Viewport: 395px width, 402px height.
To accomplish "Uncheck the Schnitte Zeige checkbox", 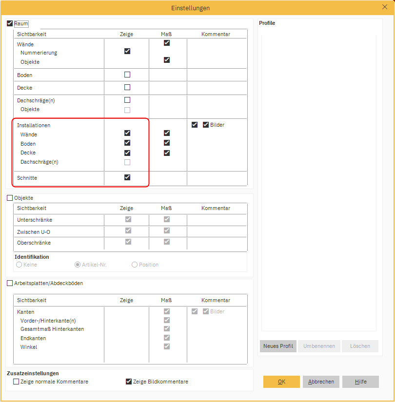I will coord(127,177).
